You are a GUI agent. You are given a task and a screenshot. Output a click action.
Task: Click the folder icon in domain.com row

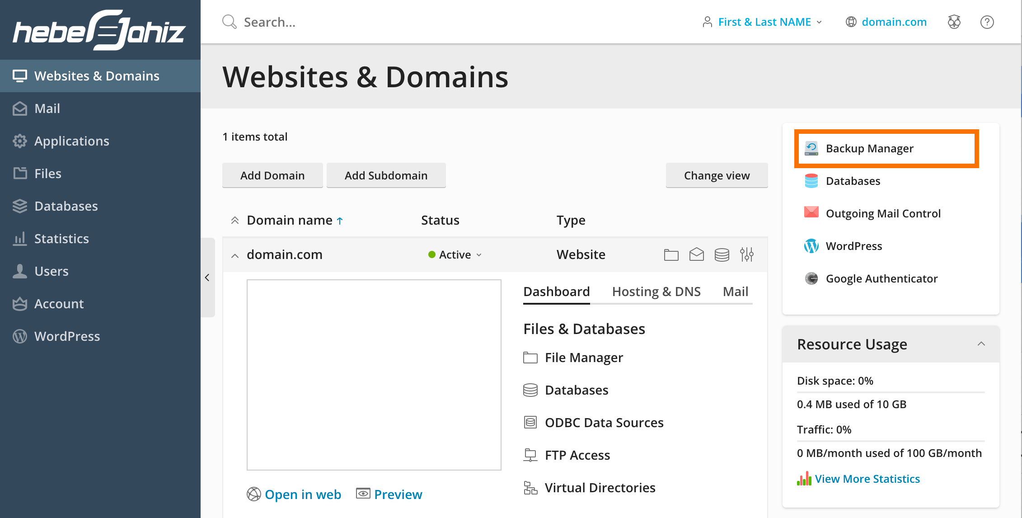(x=671, y=255)
